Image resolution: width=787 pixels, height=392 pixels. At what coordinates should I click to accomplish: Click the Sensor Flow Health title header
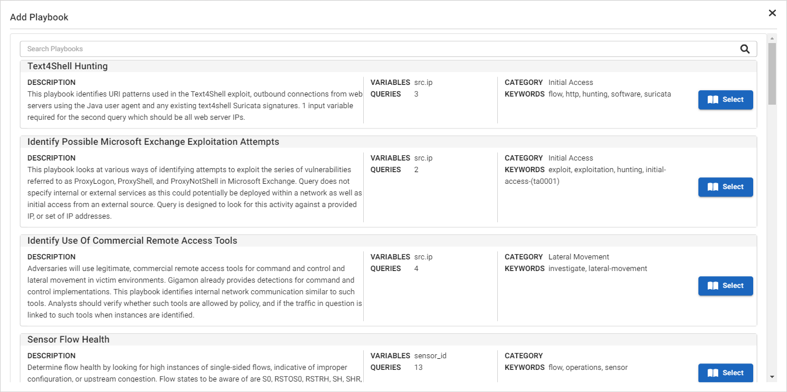point(67,339)
